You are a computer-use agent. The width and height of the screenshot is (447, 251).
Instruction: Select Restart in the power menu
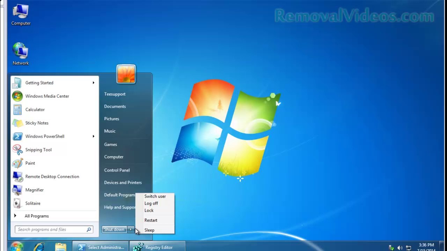(x=151, y=220)
